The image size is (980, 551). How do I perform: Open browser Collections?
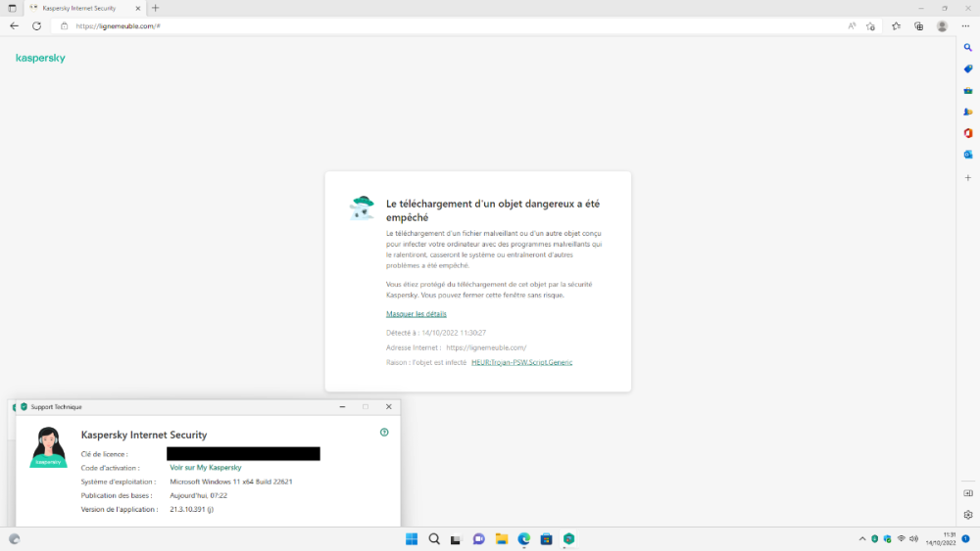click(x=919, y=26)
